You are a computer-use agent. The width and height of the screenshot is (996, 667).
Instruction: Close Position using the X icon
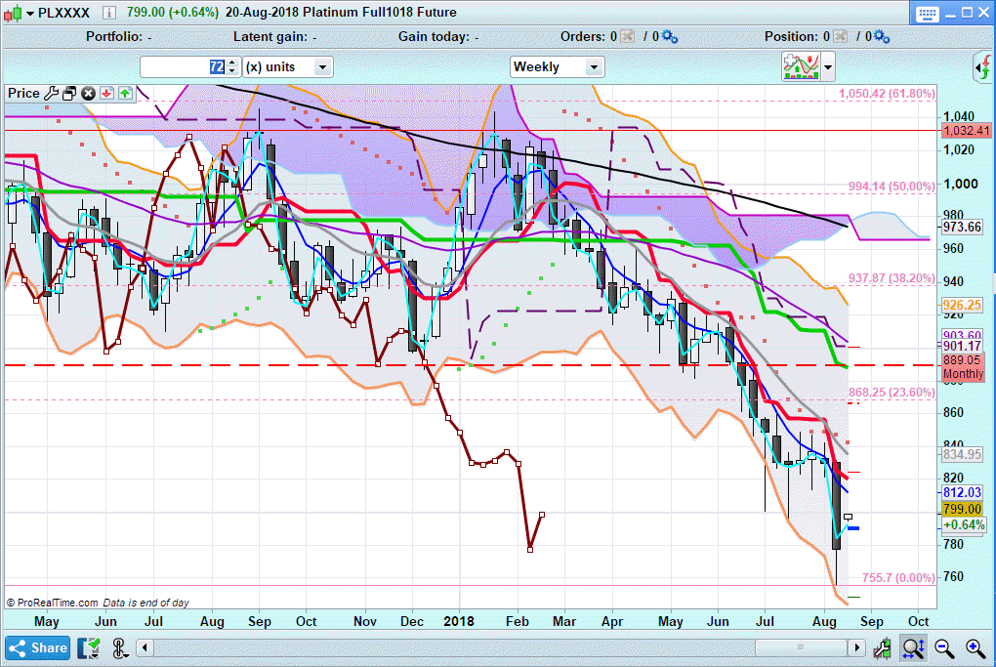pos(841,36)
